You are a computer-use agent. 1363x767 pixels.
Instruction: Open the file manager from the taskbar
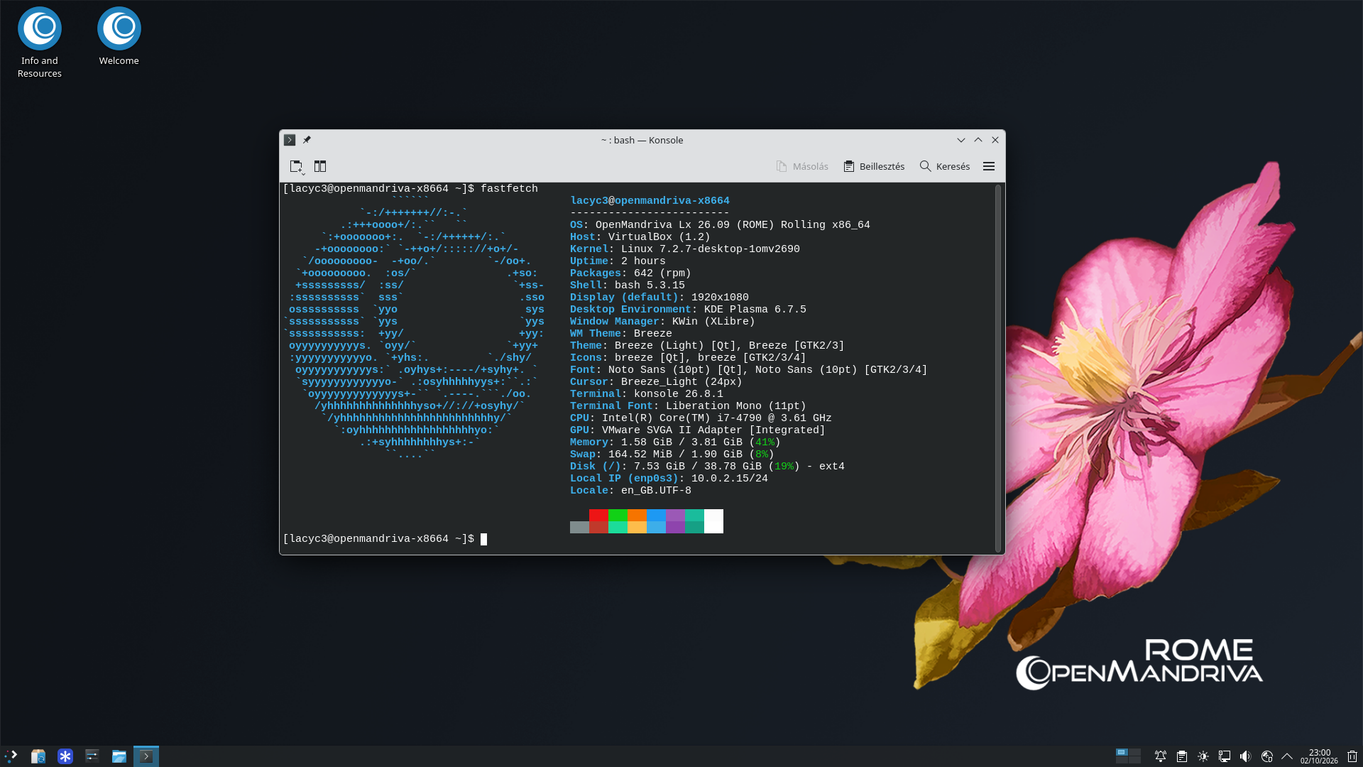pos(119,756)
